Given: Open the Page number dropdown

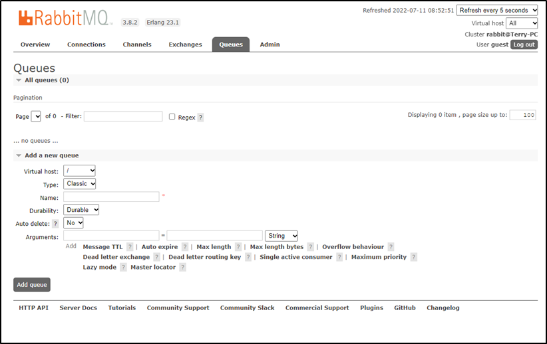Looking at the screenshot, I should 36,116.
